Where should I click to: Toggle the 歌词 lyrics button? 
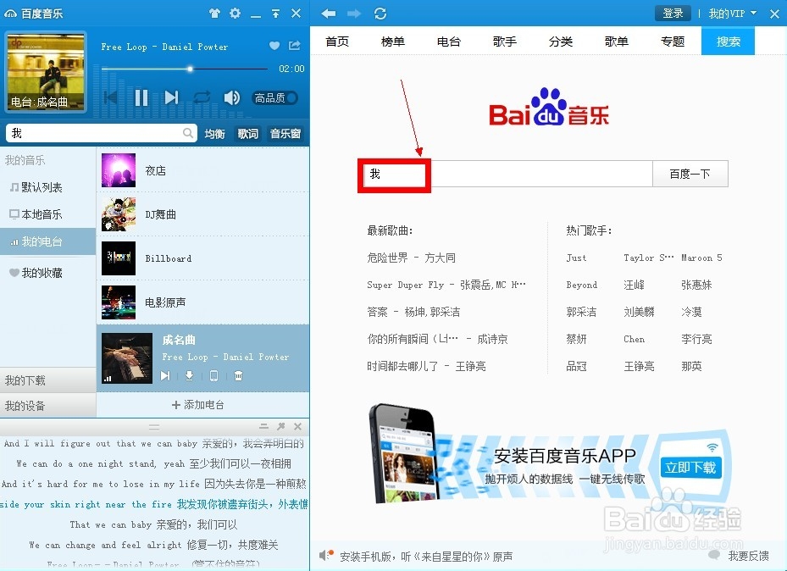click(247, 134)
